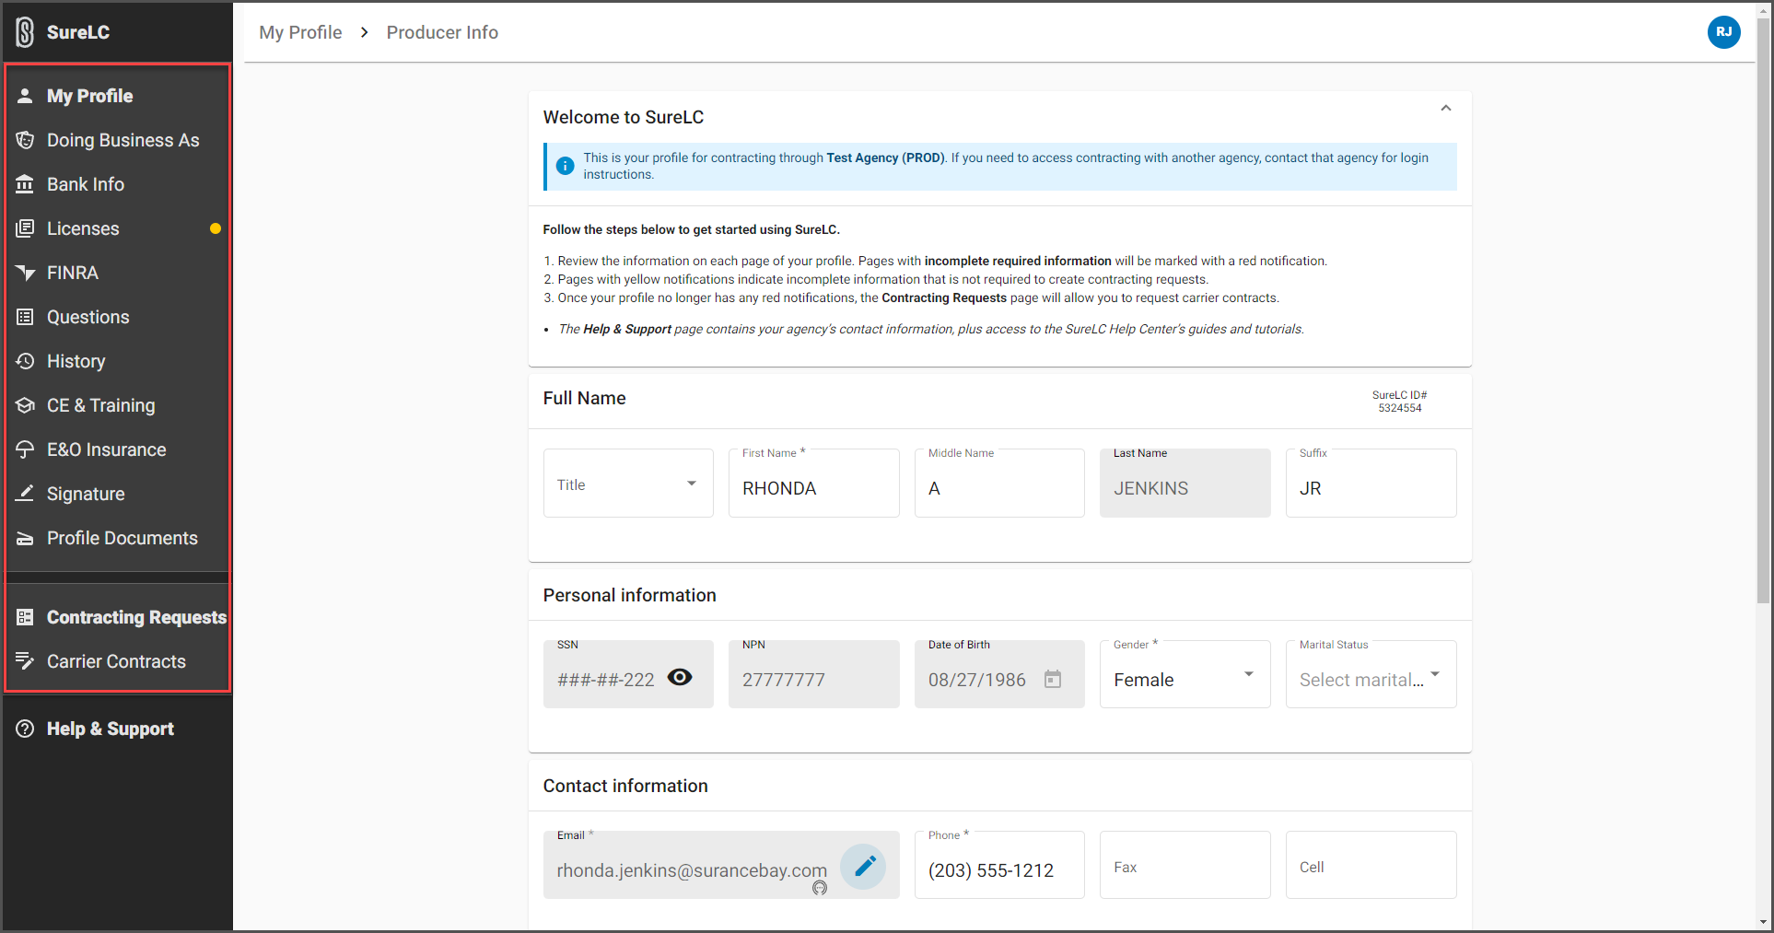Click the Contracting Requests grid icon
The height and width of the screenshot is (933, 1774).
(x=25, y=617)
